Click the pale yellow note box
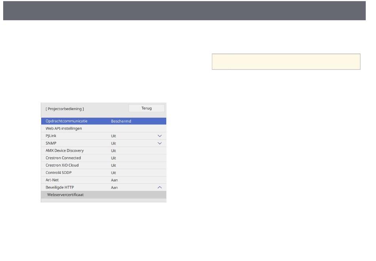Image resolution: width=376 pixels, height=261 pixels. point(286,62)
